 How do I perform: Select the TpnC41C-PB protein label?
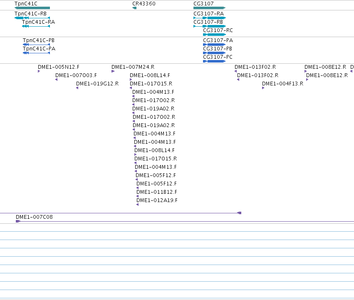click(x=39, y=40)
